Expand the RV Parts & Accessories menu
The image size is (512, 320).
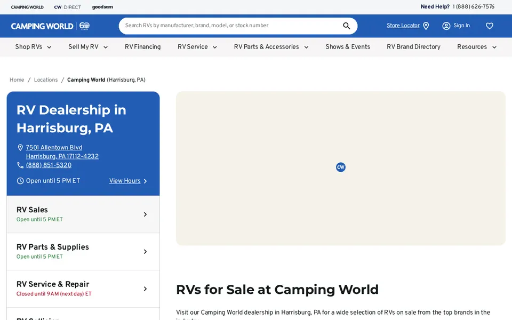[x=271, y=47]
